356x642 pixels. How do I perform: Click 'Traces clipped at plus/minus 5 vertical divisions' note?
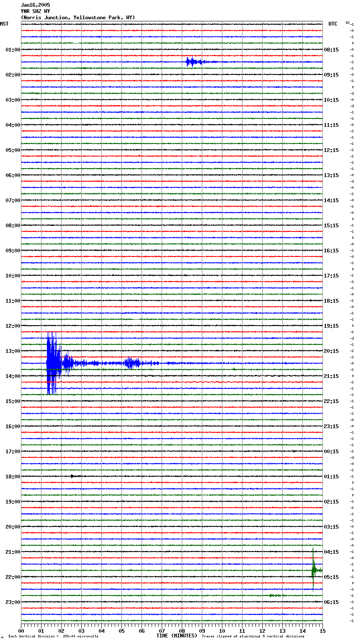click(253, 637)
